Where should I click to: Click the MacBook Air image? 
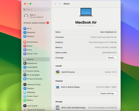86,12
